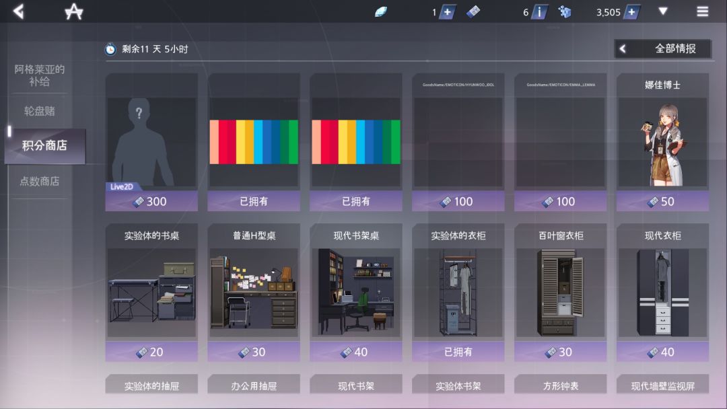
Task: Buy 实验体的书桌 for 20
Action: click(x=151, y=352)
